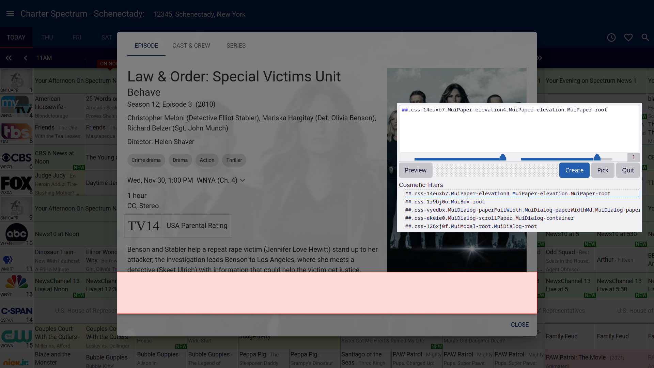The width and height of the screenshot is (654, 368).
Task: Select the ABC channel logo
Action: point(16,234)
